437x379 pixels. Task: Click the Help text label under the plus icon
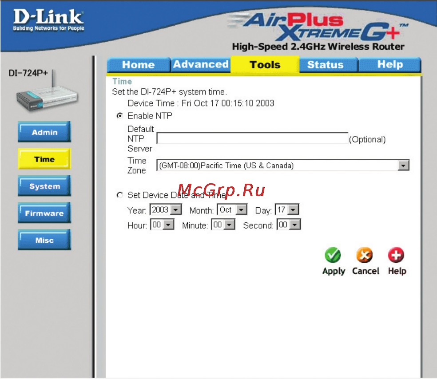click(397, 271)
